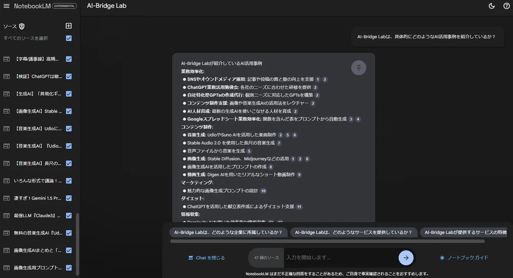The image size is (513, 278).
Task: Toggle dark mode moon icon
Action: coord(492,6)
